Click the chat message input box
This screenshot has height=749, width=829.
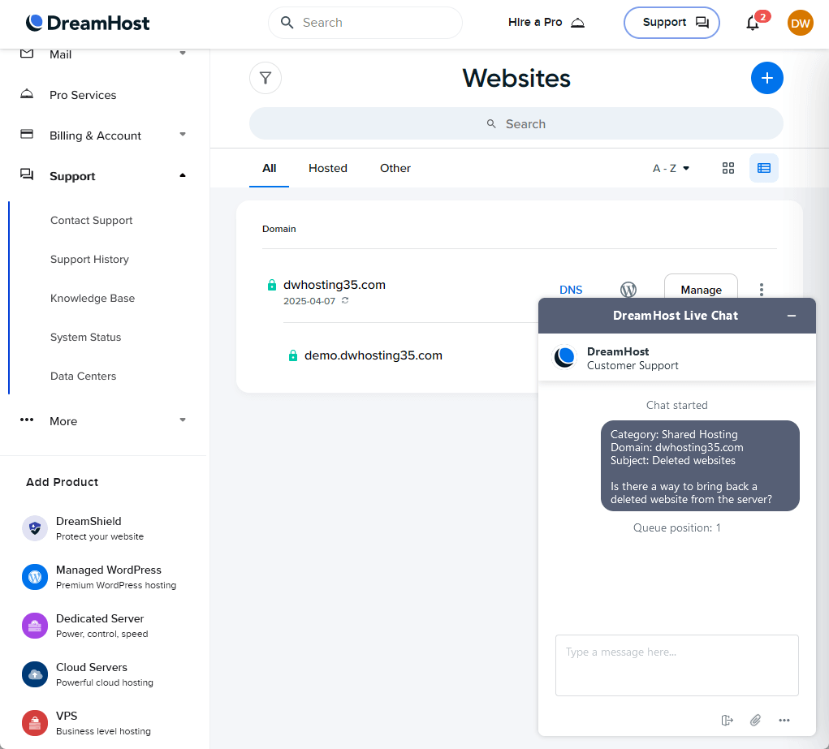tap(676, 665)
